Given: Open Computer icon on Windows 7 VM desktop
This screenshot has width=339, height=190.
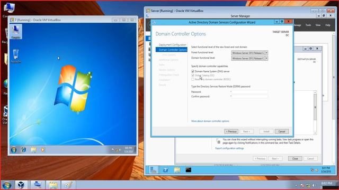Looking at the screenshot, I should click(15, 32).
